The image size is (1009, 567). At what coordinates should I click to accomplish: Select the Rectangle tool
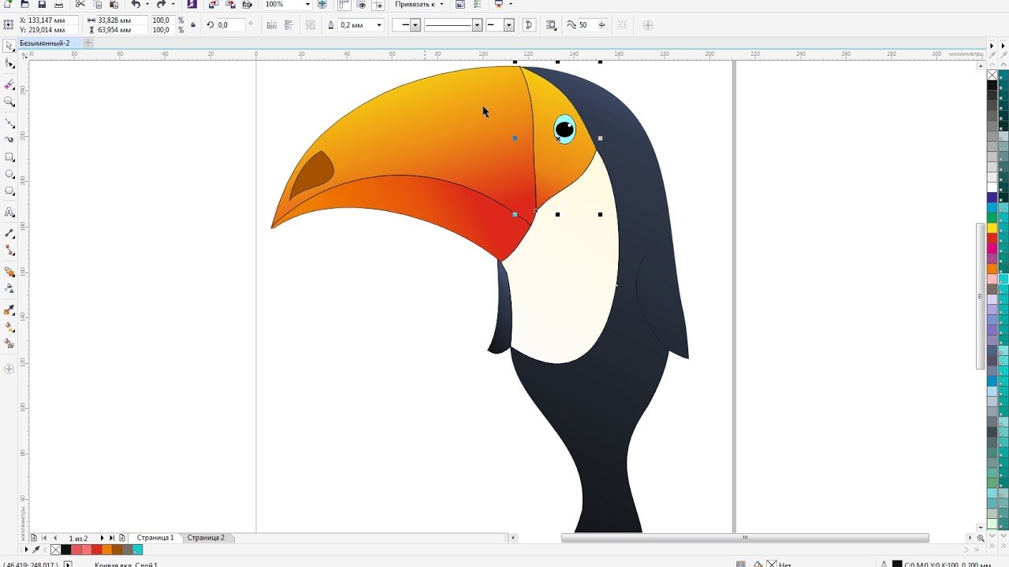click(x=9, y=157)
